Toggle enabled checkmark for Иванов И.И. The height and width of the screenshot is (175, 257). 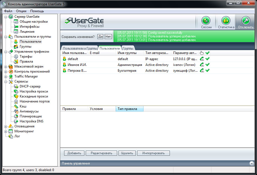tap(208, 65)
